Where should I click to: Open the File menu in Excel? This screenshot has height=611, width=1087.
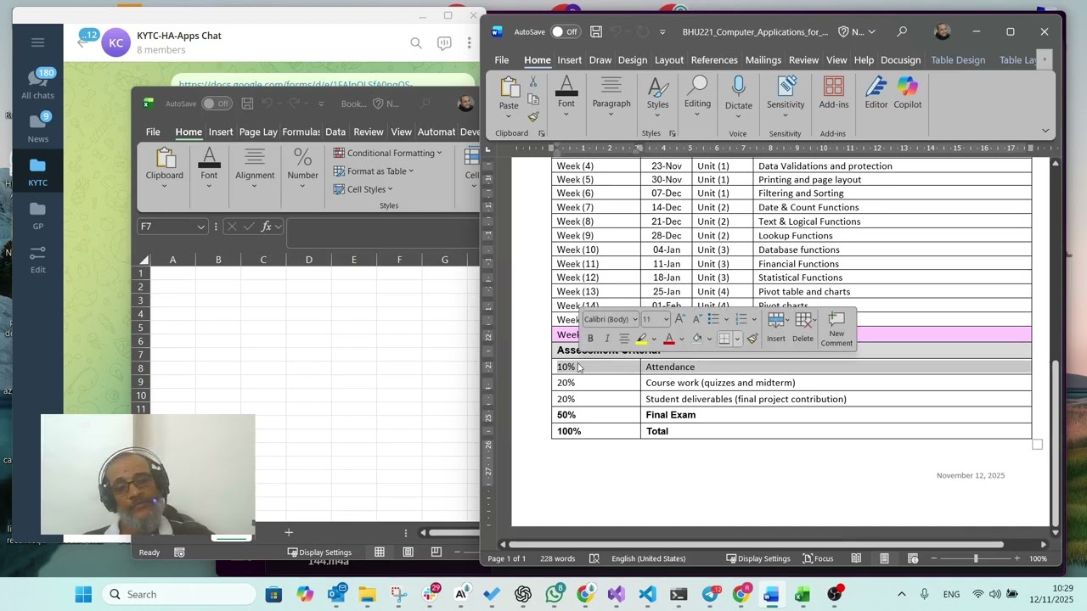[x=153, y=132]
